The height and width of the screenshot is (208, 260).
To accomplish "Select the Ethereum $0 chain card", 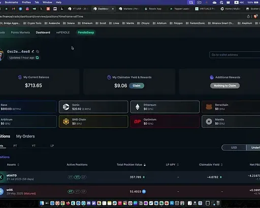I will pos(165,107).
